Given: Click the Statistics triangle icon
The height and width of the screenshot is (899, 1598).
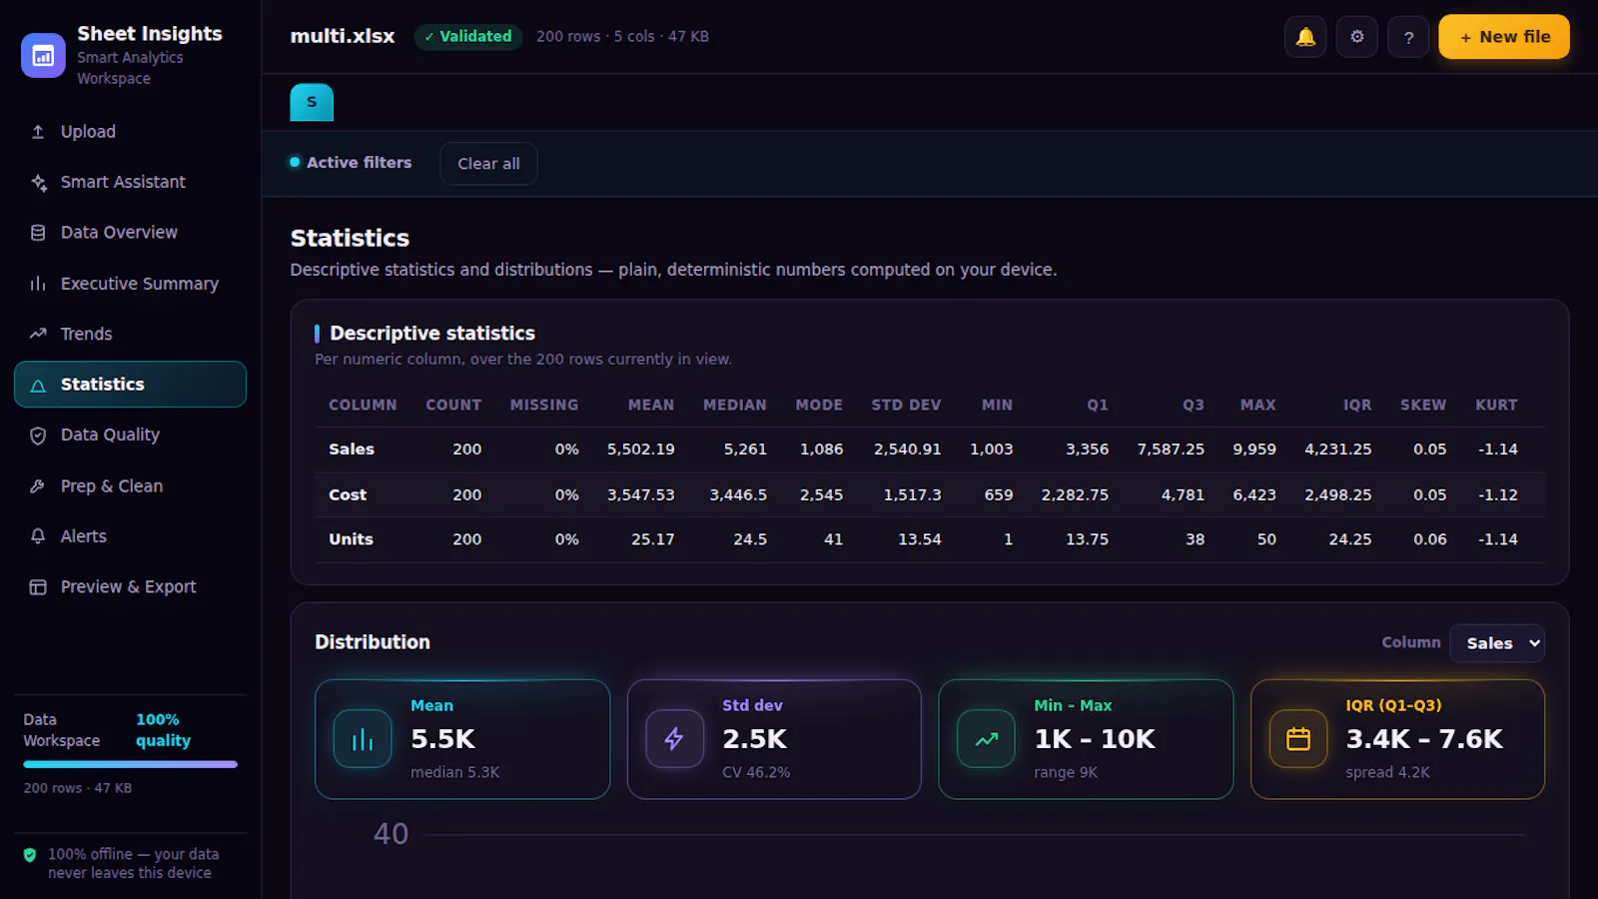Looking at the screenshot, I should coord(38,385).
